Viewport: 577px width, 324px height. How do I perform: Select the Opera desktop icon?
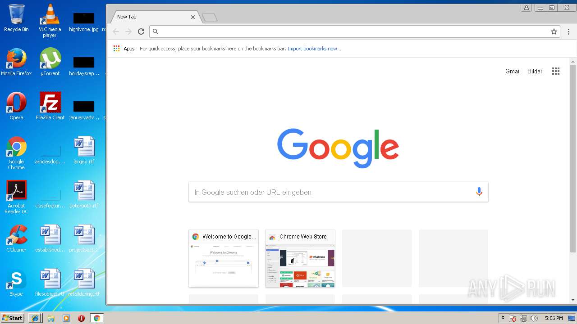(x=16, y=106)
